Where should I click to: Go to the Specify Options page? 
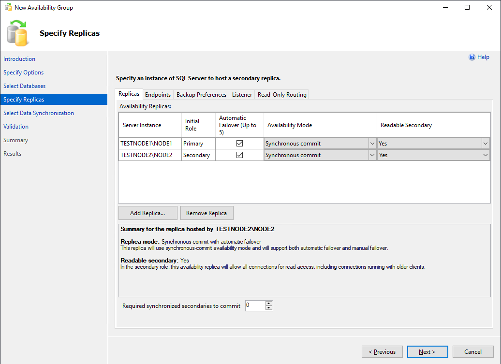click(23, 73)
